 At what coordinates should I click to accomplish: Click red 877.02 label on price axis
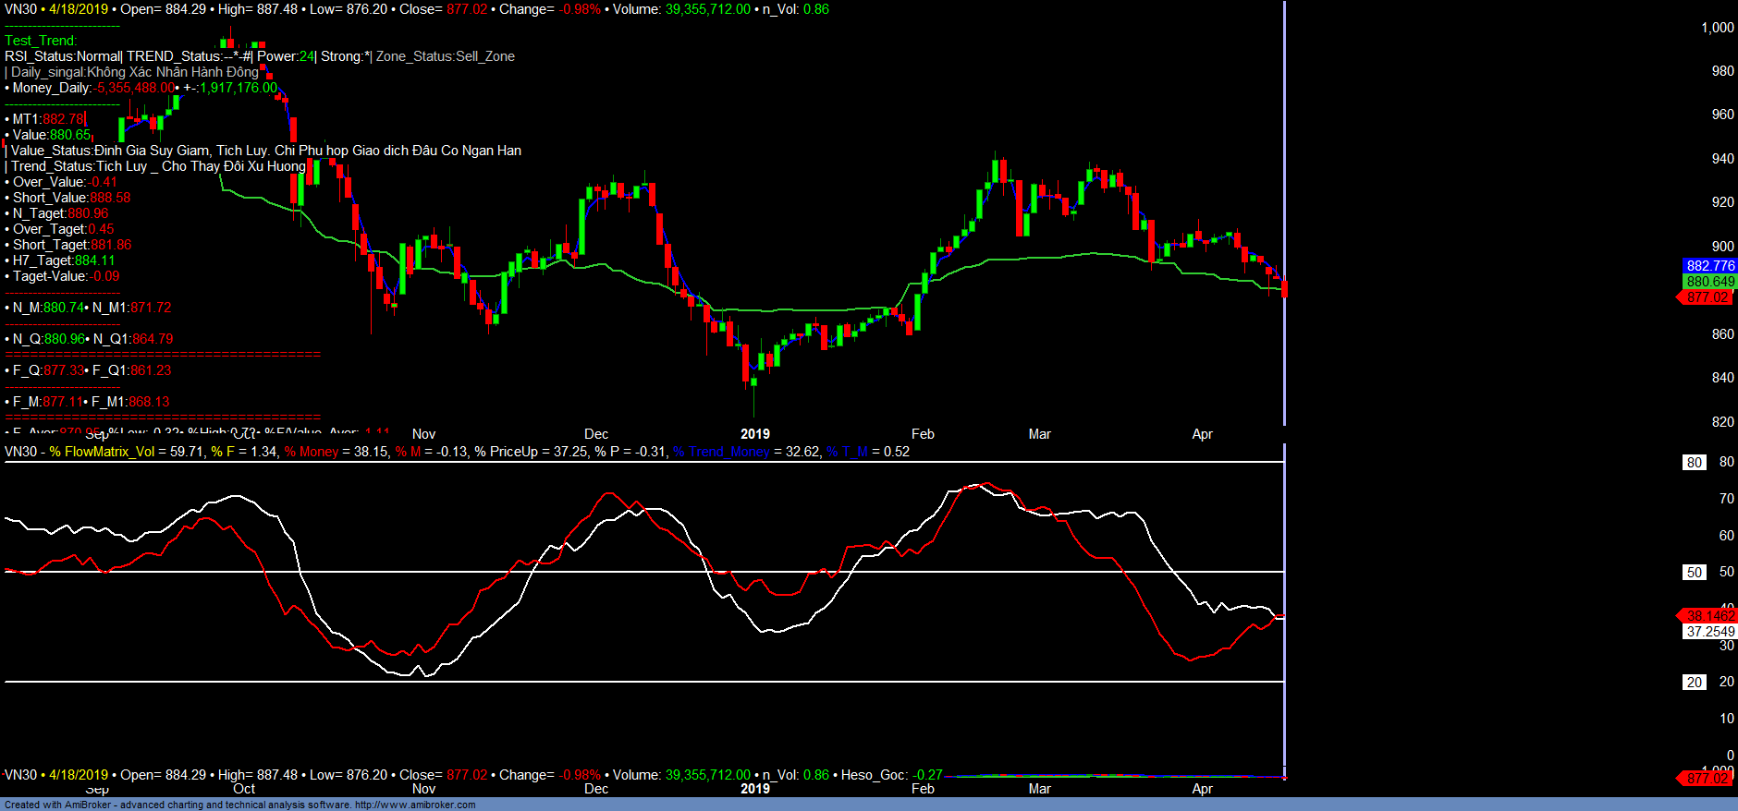[x=1707, y=297]
